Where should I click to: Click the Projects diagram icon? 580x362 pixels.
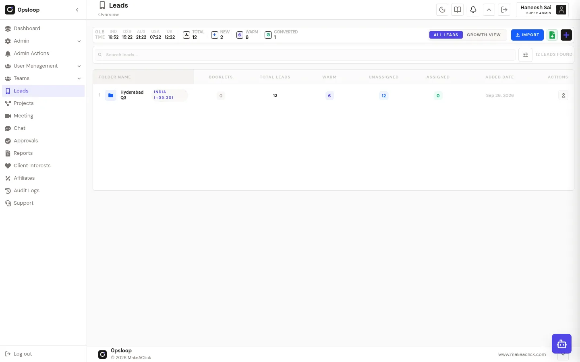click(8, 103)
